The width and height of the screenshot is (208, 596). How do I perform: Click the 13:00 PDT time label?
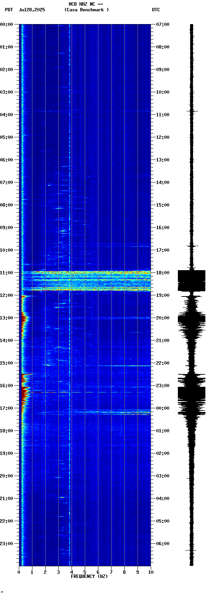pyautogui.click(x=6, y=318)
